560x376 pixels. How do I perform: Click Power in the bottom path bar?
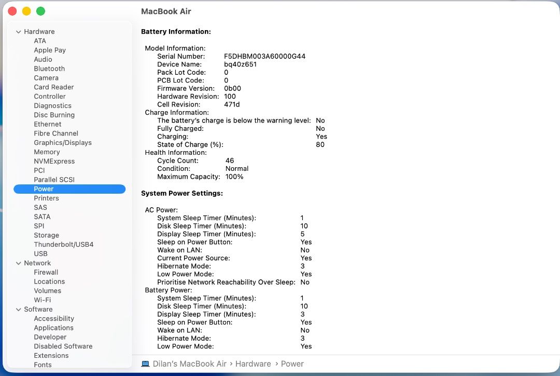click(292, 364)
